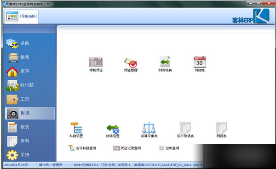
Task: Click the database path text in status bar
Action: [x=168, y=165]
